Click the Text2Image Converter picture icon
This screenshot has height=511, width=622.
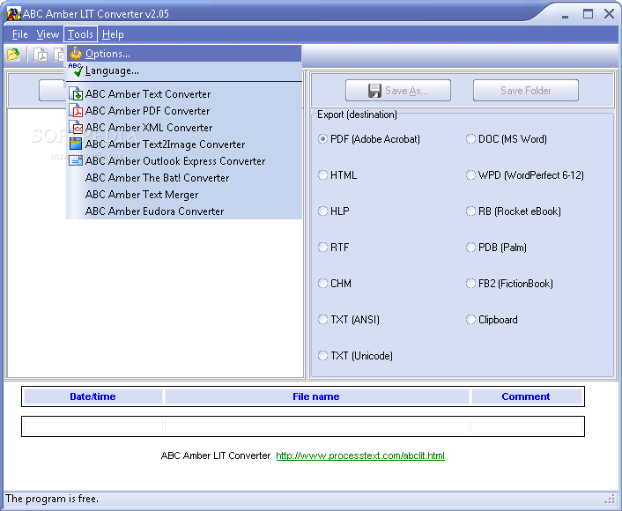point(76,144)
